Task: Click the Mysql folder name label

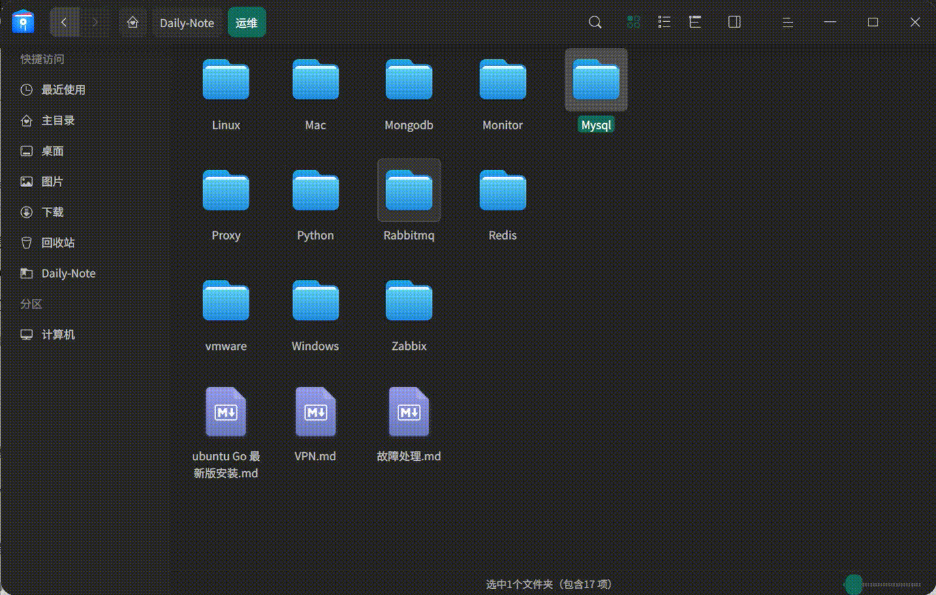Action: (x=596, y=125)
